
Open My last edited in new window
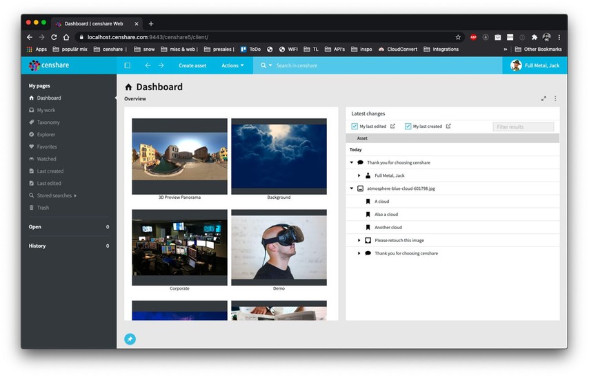393,127
